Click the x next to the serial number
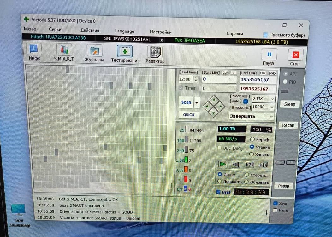Image resolution: width=332 pixels, height=237 pixels. 162,40
